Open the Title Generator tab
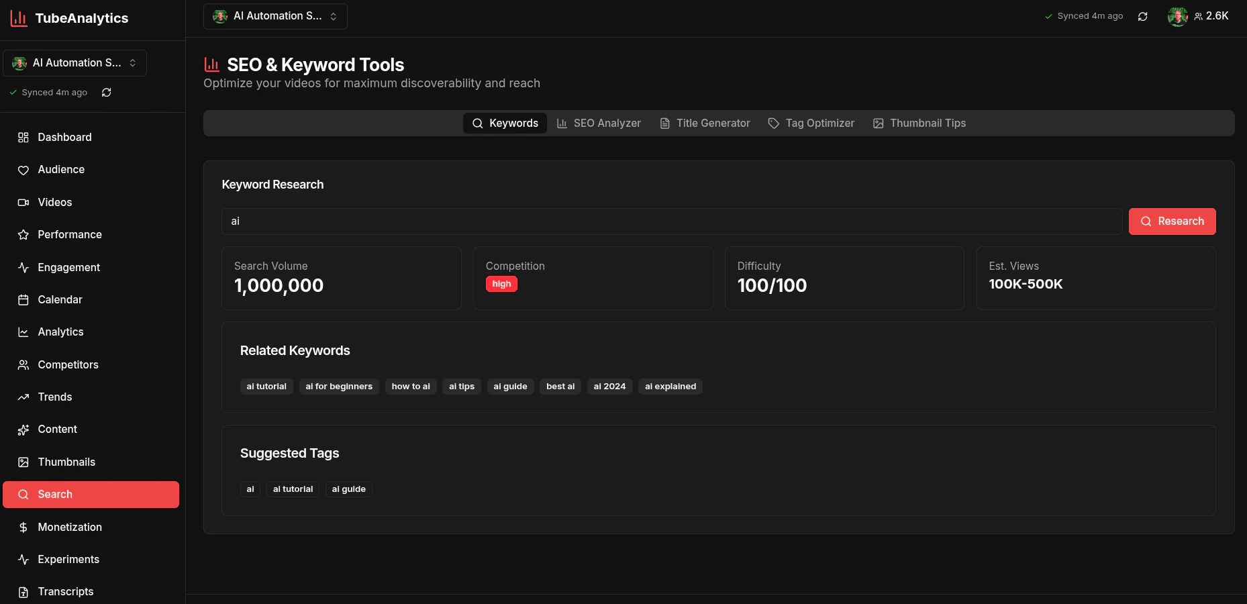Image resolution: width=1247 pixels, height=604 pixels. [x=705, y=123]
